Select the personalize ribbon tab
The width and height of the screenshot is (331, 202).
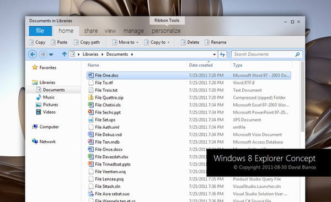(166, 31)
